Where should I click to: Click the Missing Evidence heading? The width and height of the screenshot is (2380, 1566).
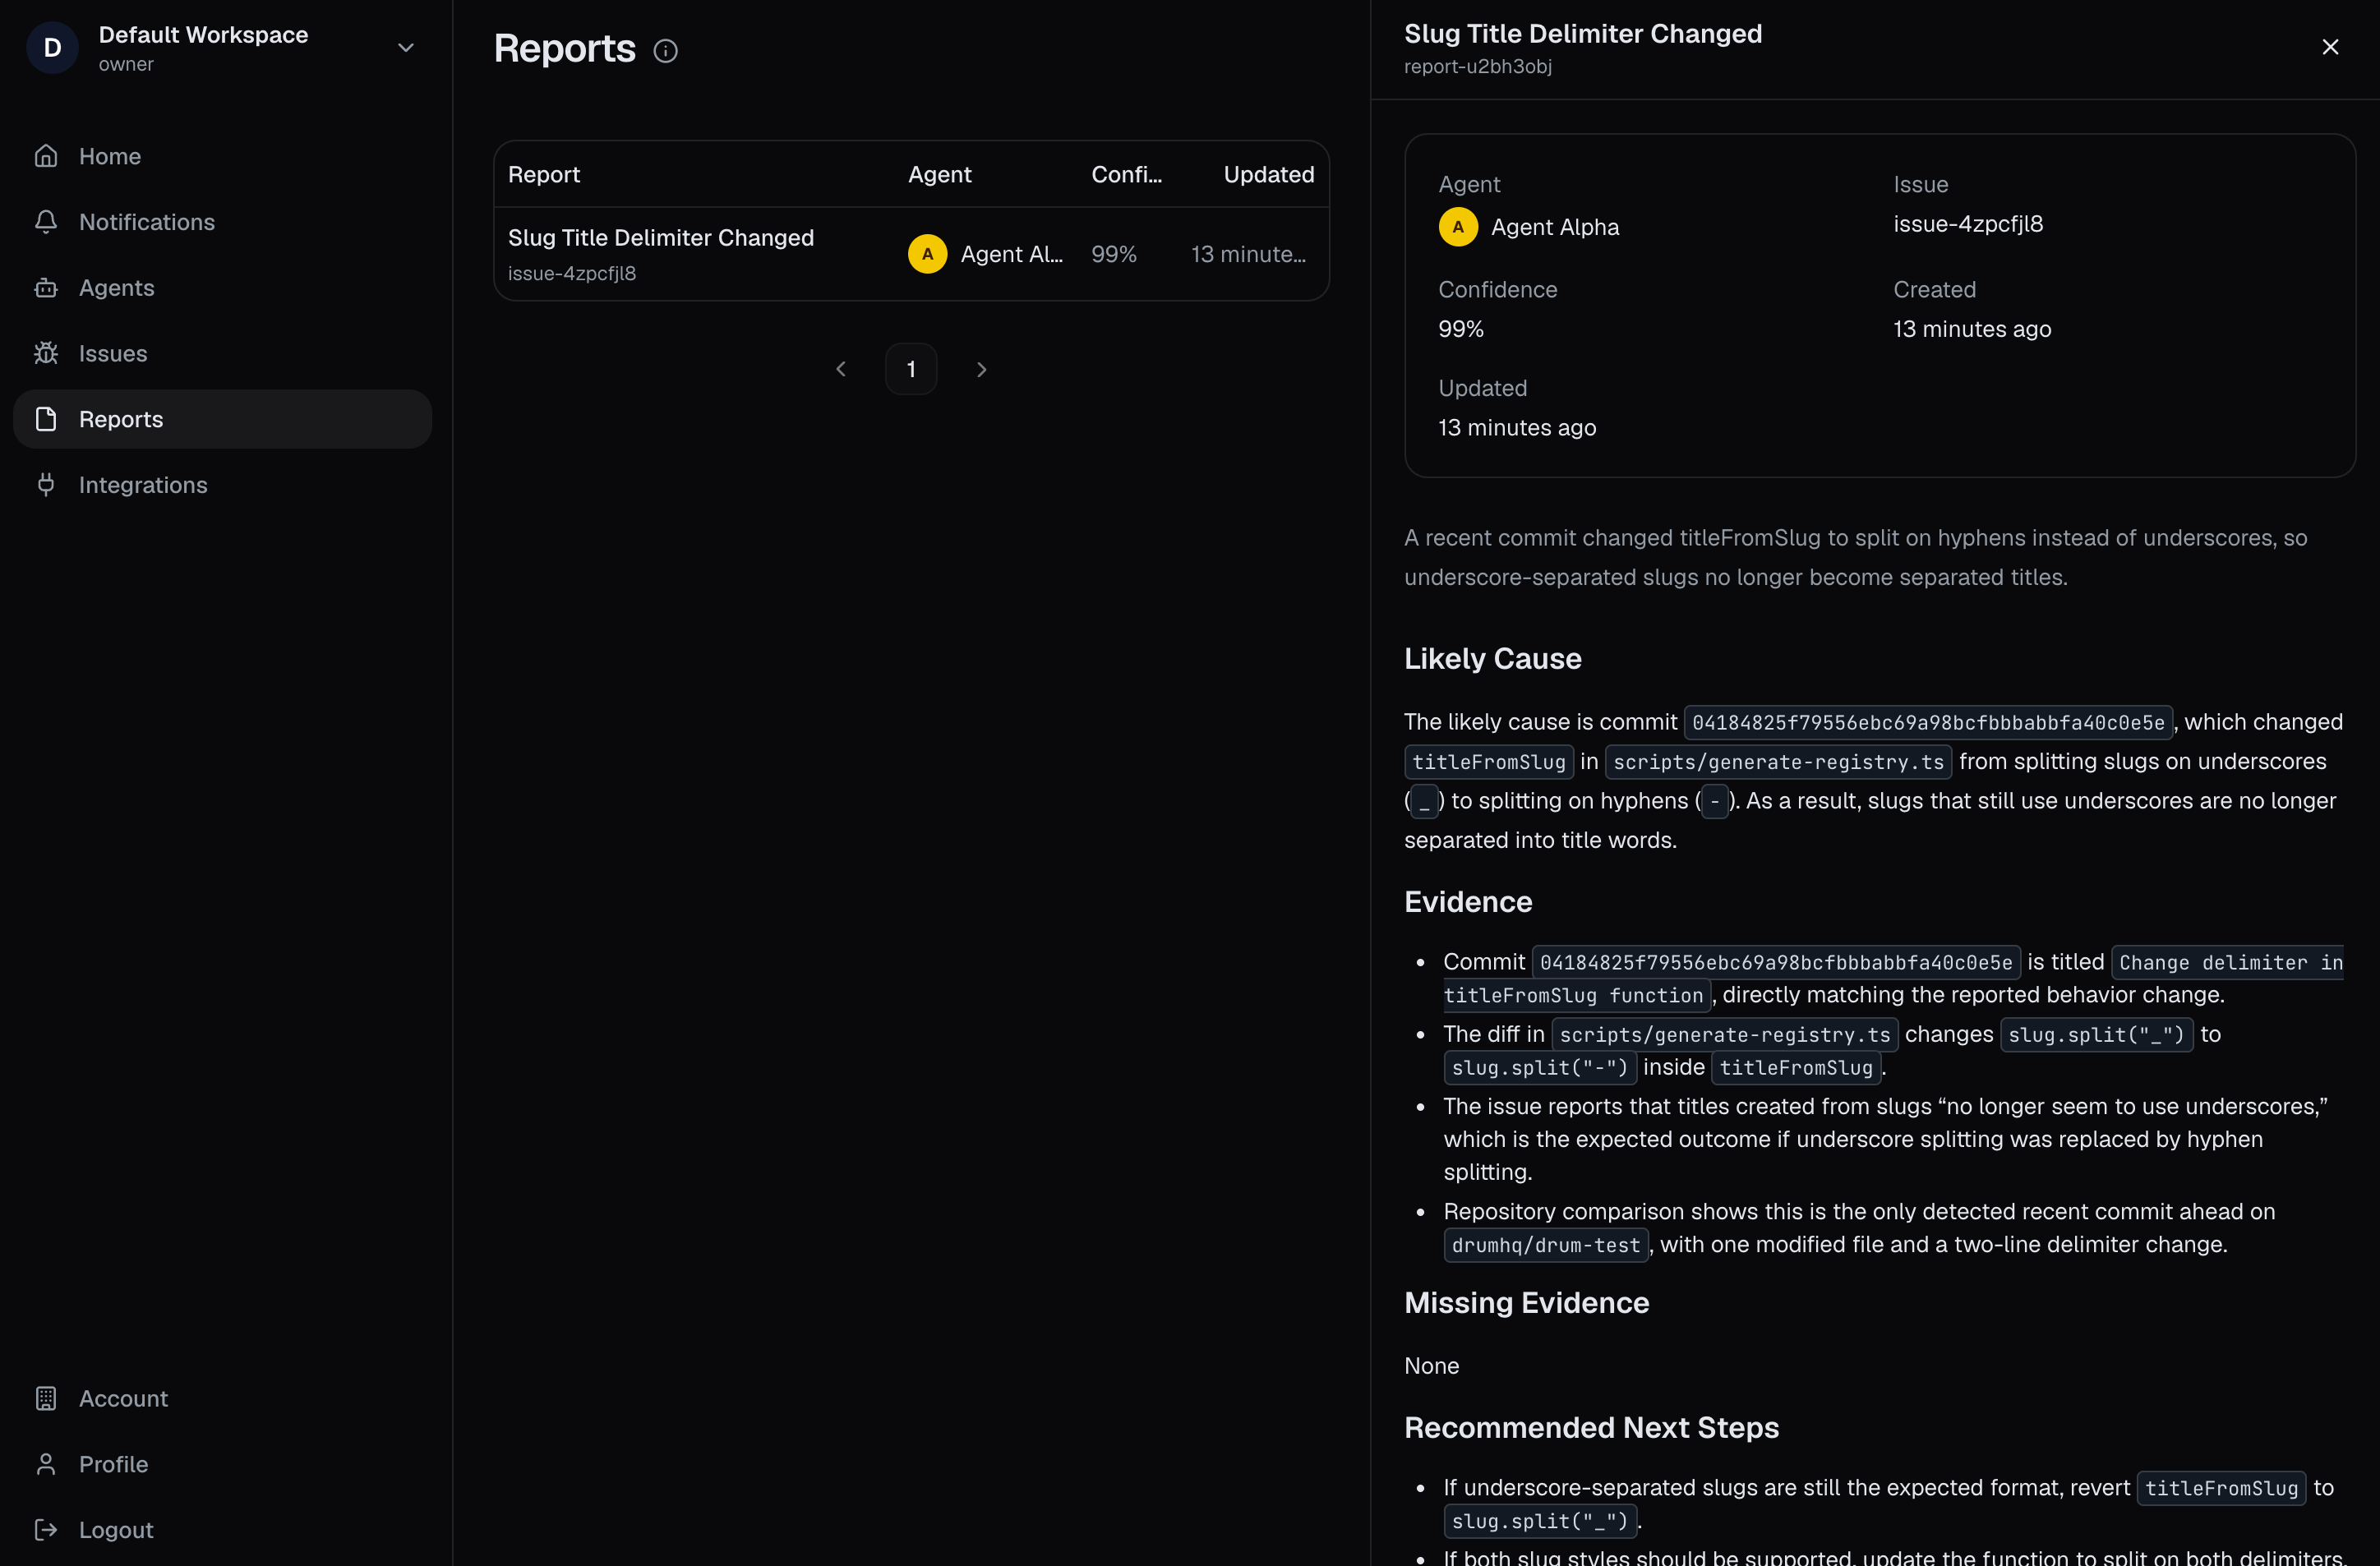pyautogui.click(x=1526, y=1303)
